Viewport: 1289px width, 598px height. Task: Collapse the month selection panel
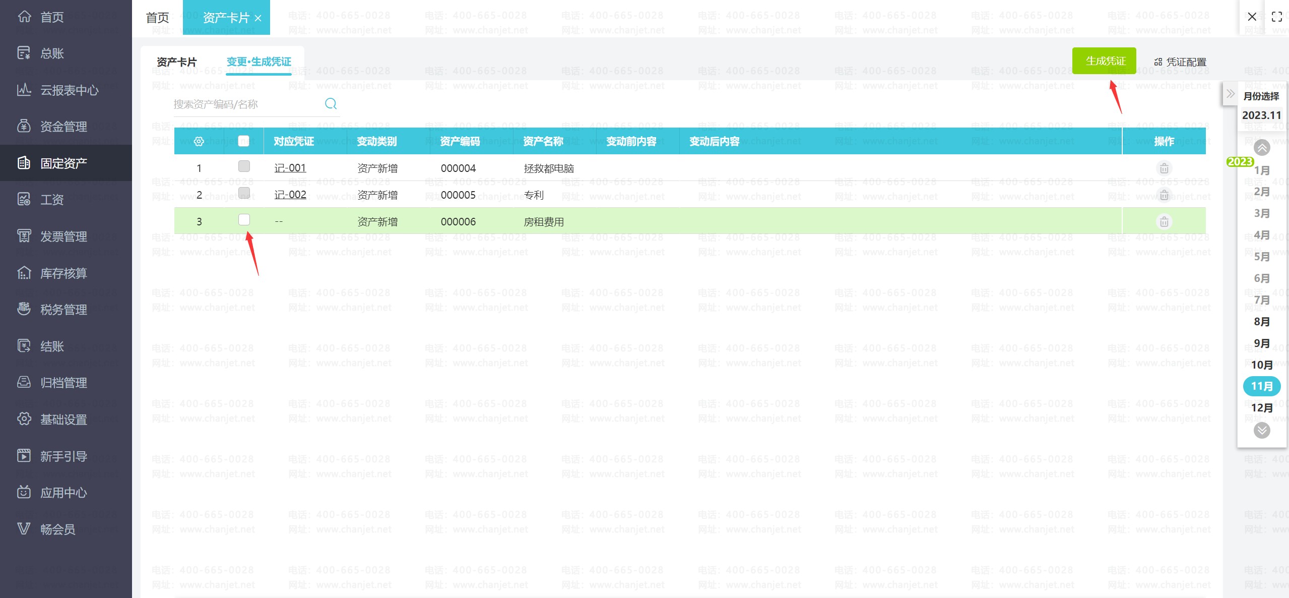click(x=1230, y=94)
